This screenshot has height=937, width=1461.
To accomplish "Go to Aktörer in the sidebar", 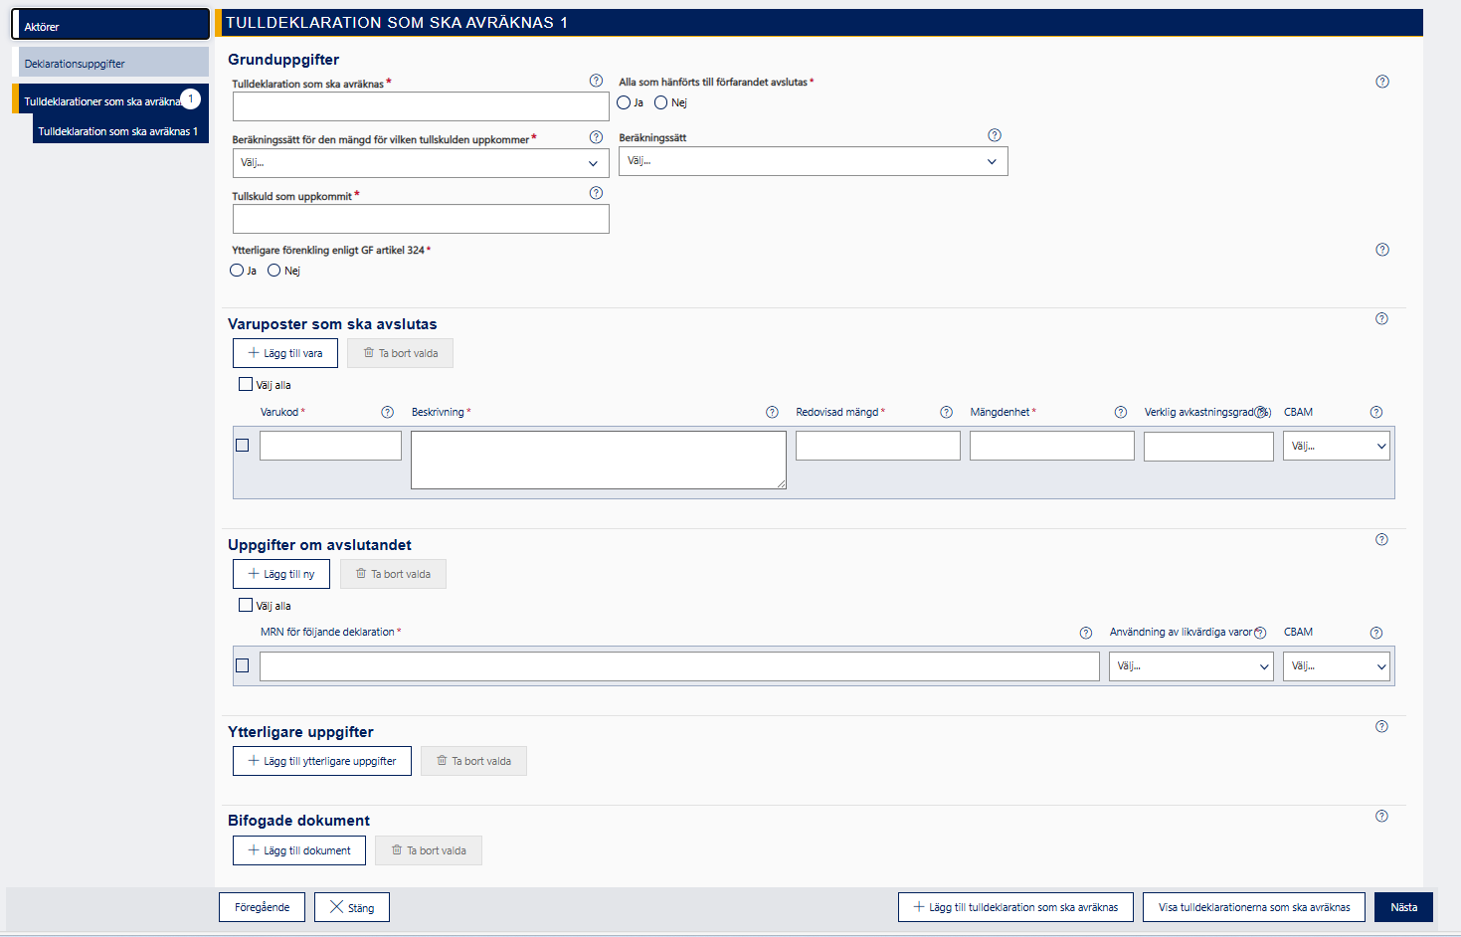I will [x=110, y=26].
